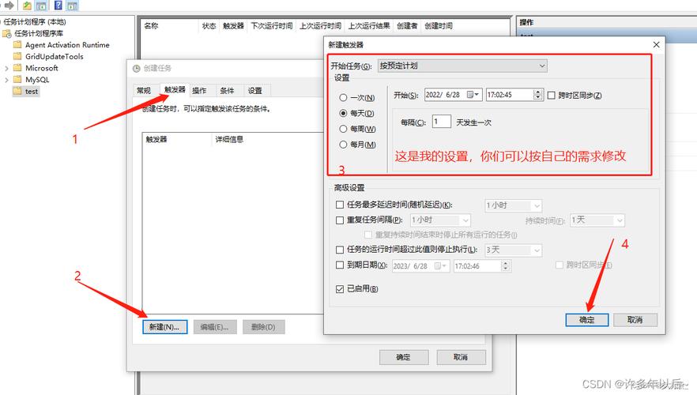697x395 pixels.
Task: Sort task list by 名称 column
Action: point(151,25)
